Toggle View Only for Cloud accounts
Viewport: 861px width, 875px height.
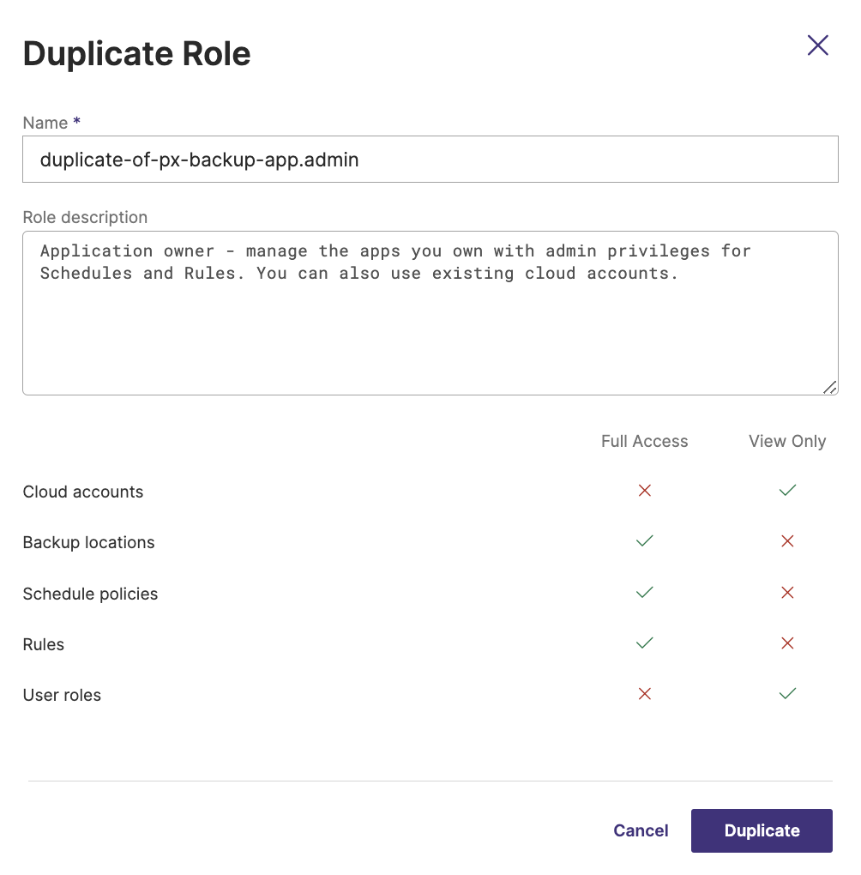pyautogui.click(x=787, y=491)
